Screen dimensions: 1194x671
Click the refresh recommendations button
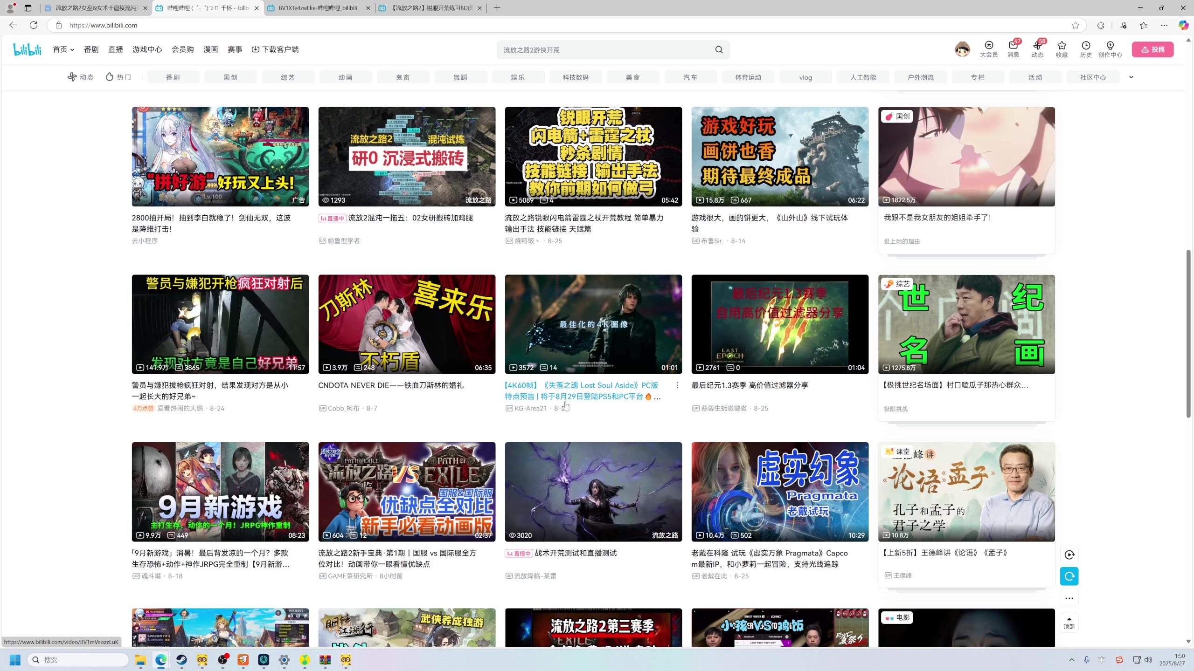[x=1069, y=576]
